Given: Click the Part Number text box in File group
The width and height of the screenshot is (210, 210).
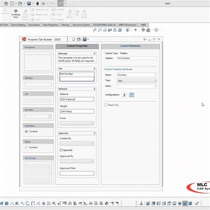Looking at the screenshot, I should coord(77,79).
